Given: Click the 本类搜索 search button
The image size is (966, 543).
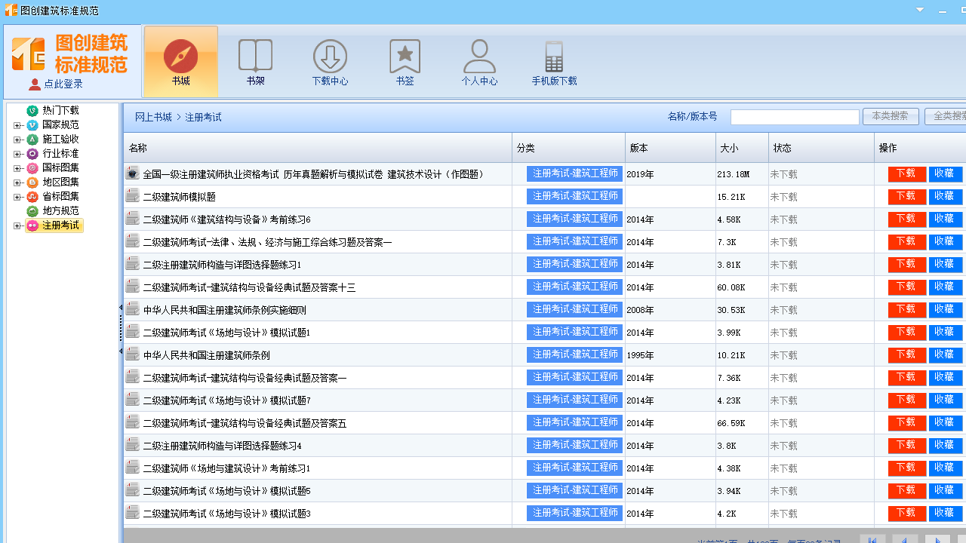Looking at the screenshot, I should pos(891,116).
